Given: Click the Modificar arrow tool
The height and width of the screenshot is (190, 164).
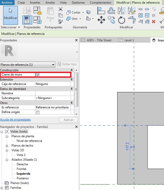Looking at the screenshot, I should 11,15.
